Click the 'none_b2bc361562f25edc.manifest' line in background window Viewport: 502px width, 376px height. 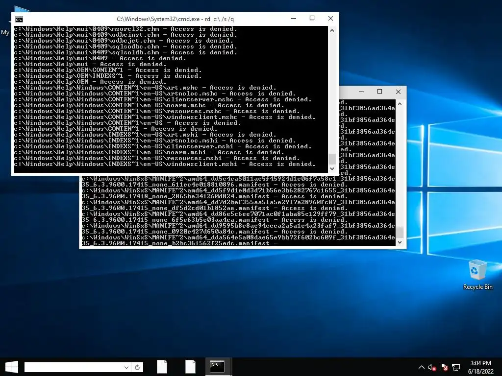[180, 244]
